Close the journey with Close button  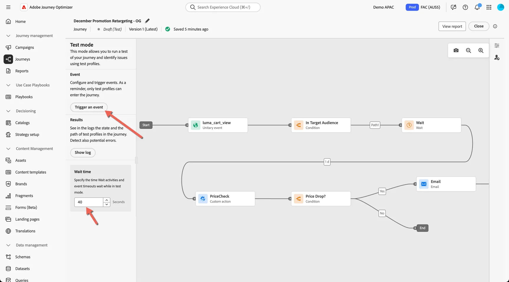(x=479, y=26)
